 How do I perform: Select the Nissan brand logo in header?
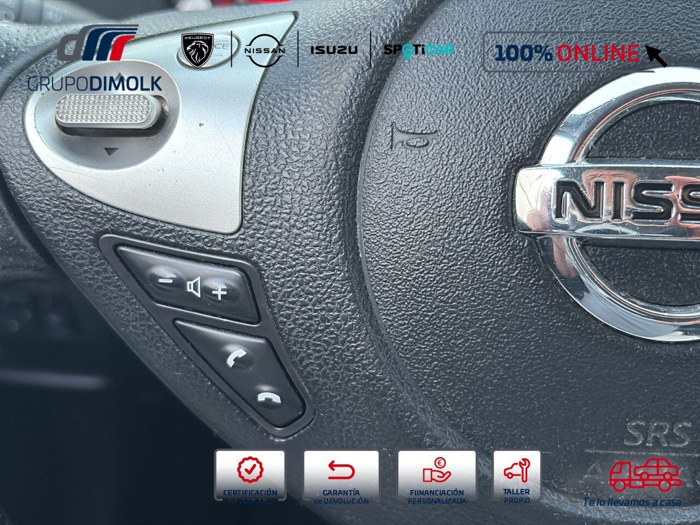265,50
